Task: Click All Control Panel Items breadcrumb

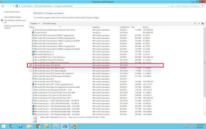Action: pyautogui.click(x=43, y=6)
